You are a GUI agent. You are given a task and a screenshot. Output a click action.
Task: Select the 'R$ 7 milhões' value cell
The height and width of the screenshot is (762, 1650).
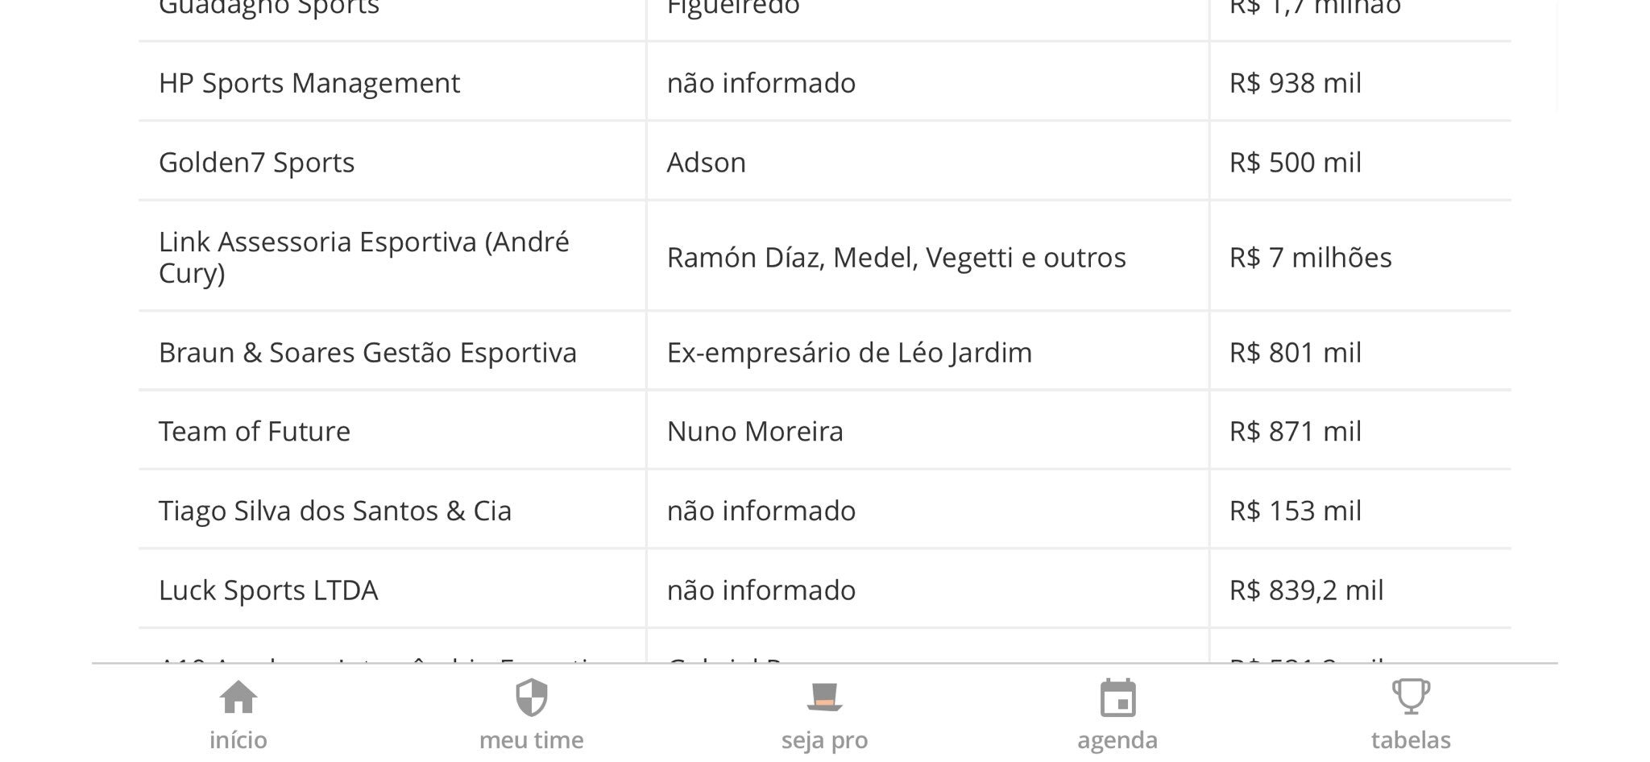coord(1360,256)
